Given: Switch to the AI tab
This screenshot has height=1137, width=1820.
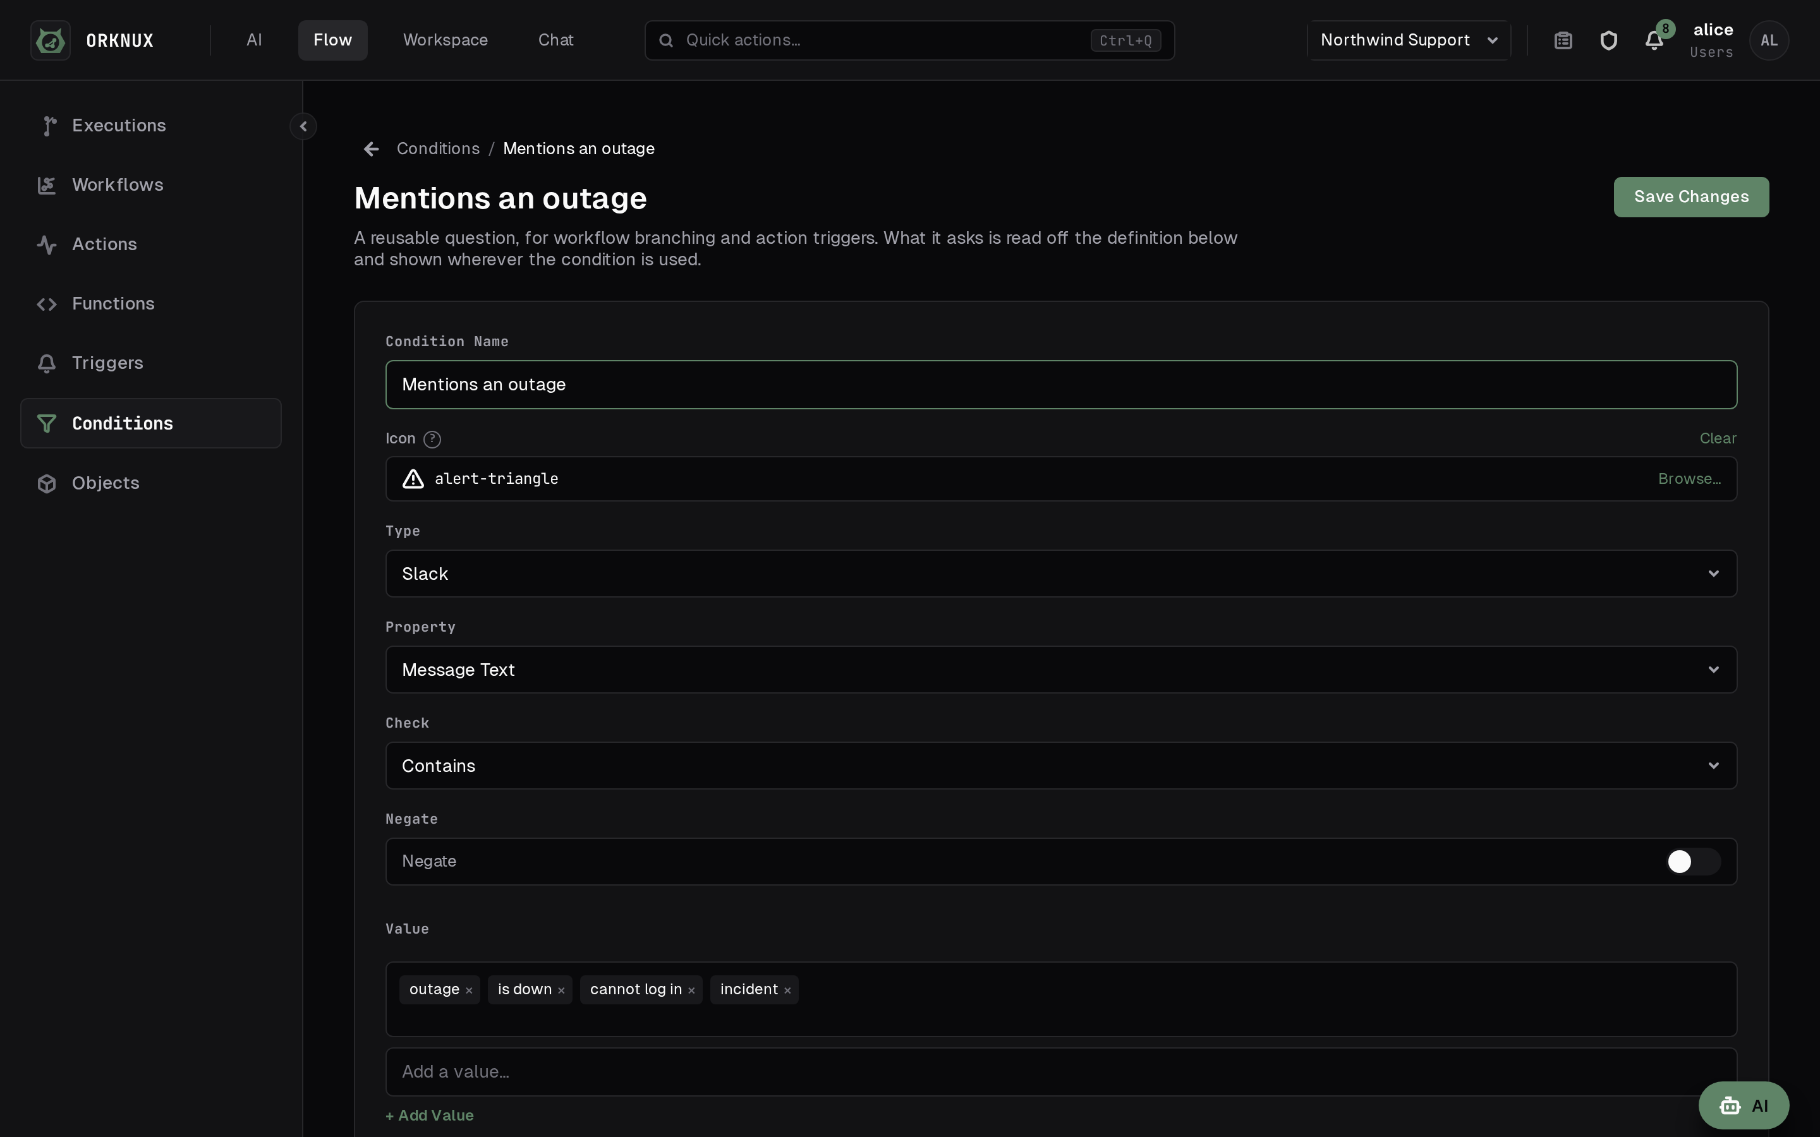Looking at the screenshot, I should (254, 40).
